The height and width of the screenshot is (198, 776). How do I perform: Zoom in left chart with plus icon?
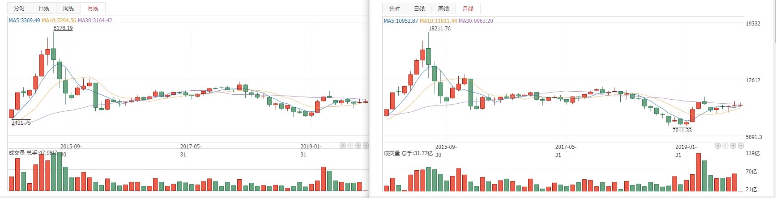point(358,145)
